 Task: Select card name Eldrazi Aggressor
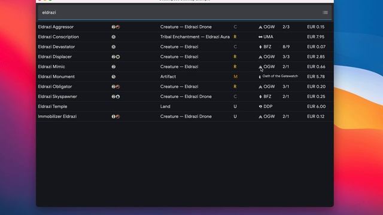[56, 27]
